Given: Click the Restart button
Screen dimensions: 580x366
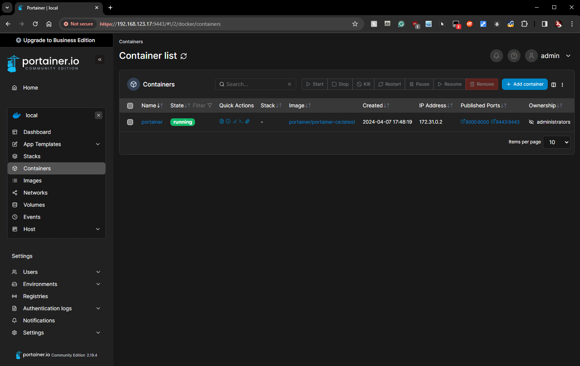Looking at the screenshot, I should [x=390, y=84].
